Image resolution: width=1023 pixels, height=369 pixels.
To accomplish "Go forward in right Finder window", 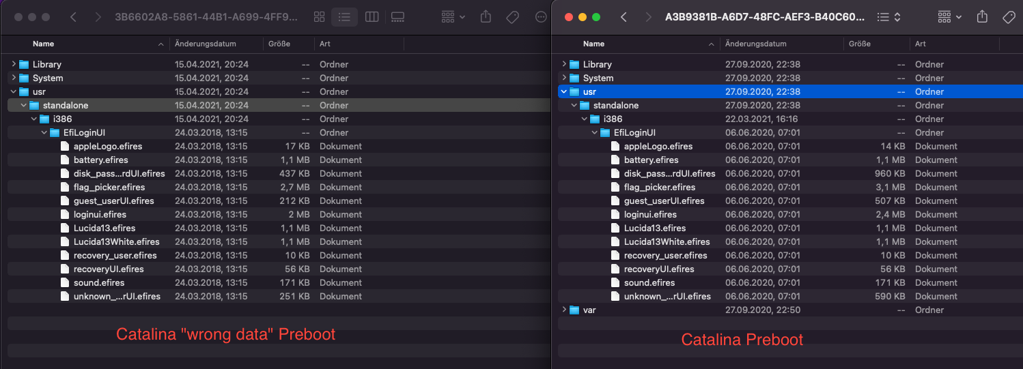I will 649,17.
